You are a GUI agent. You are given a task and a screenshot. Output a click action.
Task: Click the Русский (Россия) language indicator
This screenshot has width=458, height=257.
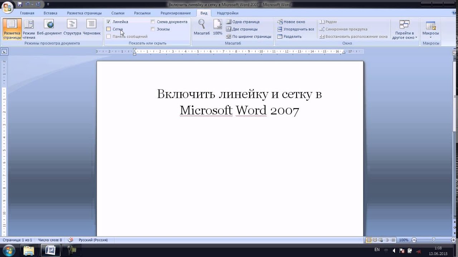click(93, 240)
